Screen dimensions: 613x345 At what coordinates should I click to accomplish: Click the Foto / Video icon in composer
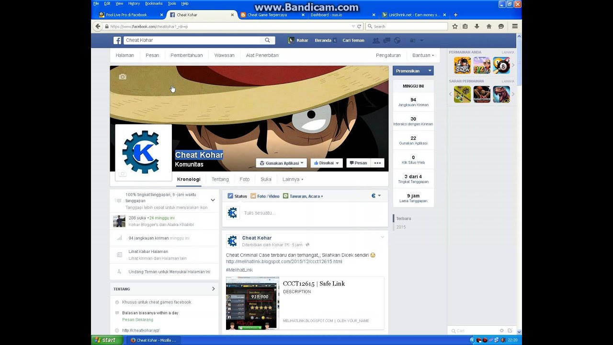(x=253, y=196)
